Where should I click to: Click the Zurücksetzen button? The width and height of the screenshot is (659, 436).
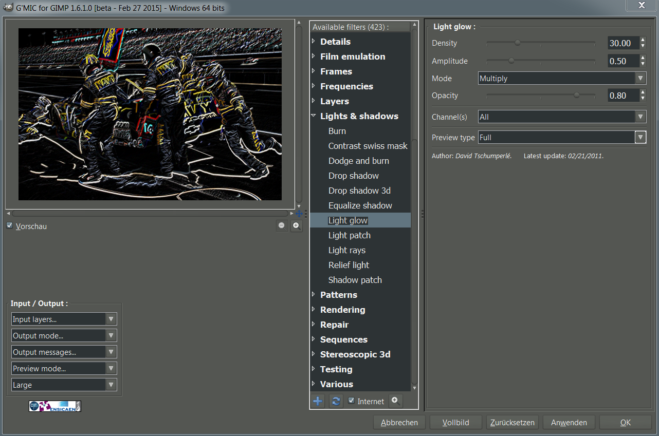512,423
